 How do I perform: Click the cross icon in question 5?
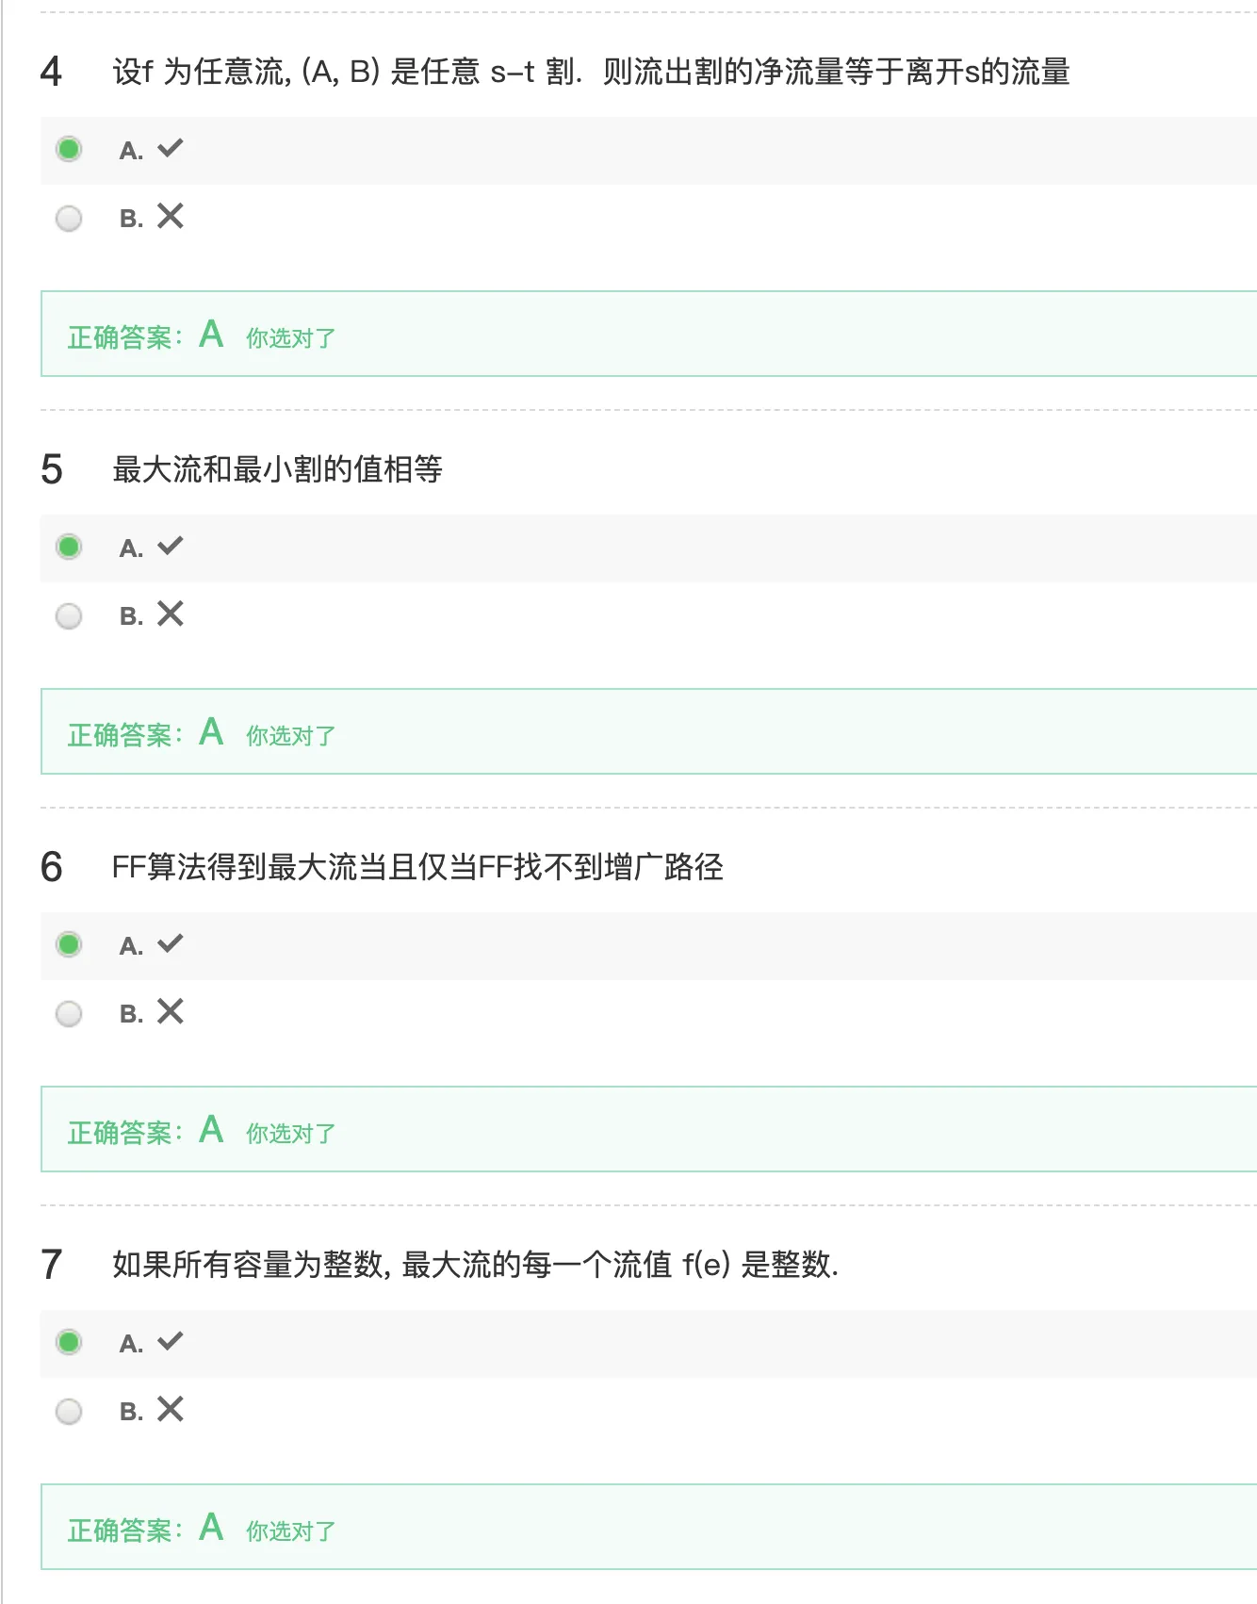pyautogui.click(x=171, y=614)
